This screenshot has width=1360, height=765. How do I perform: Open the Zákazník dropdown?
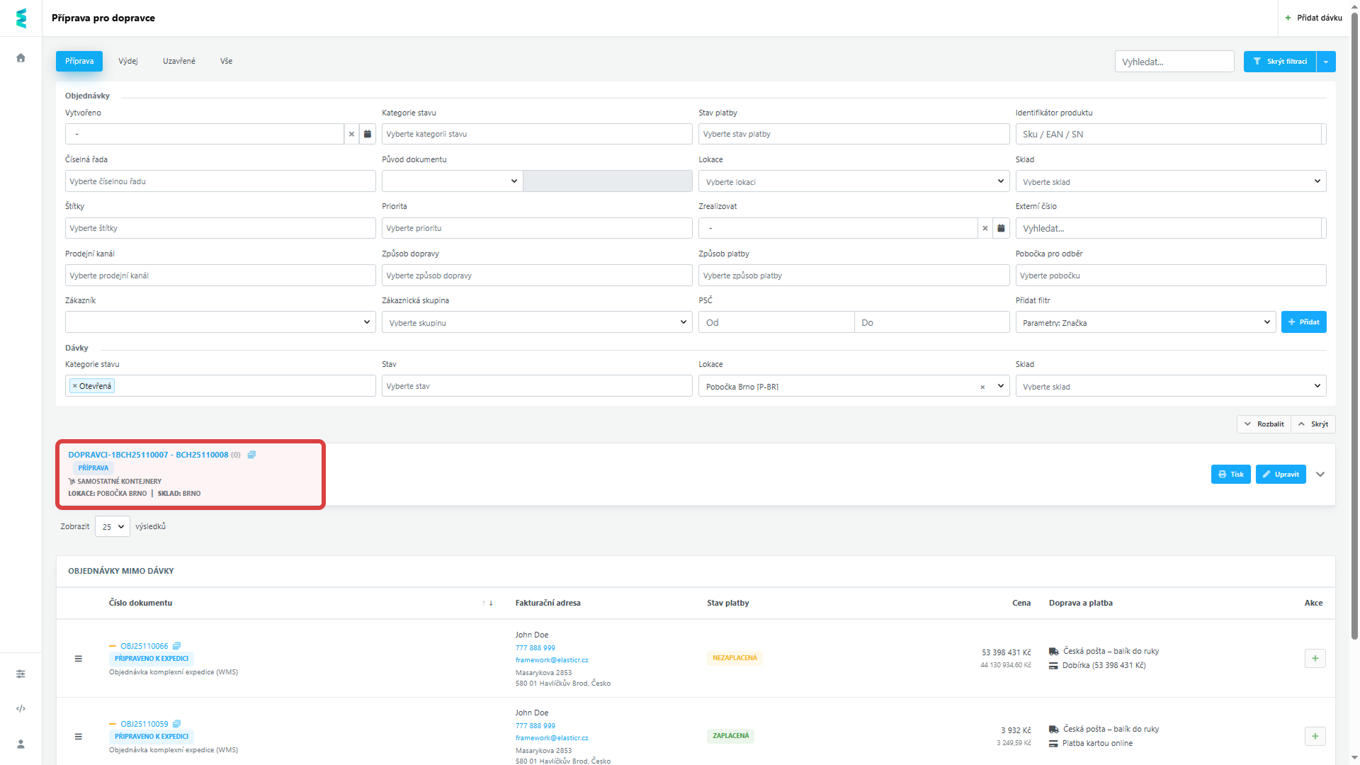(220, 322)
